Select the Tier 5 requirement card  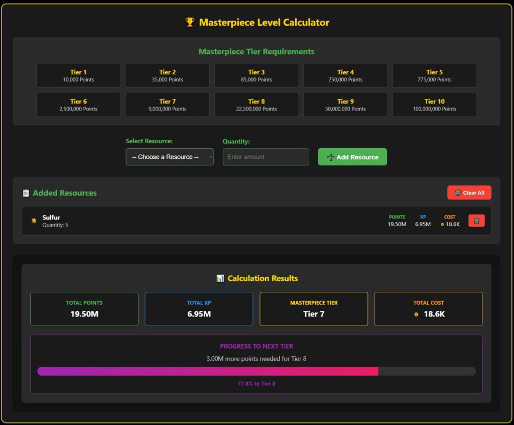[x=434, y=75]
